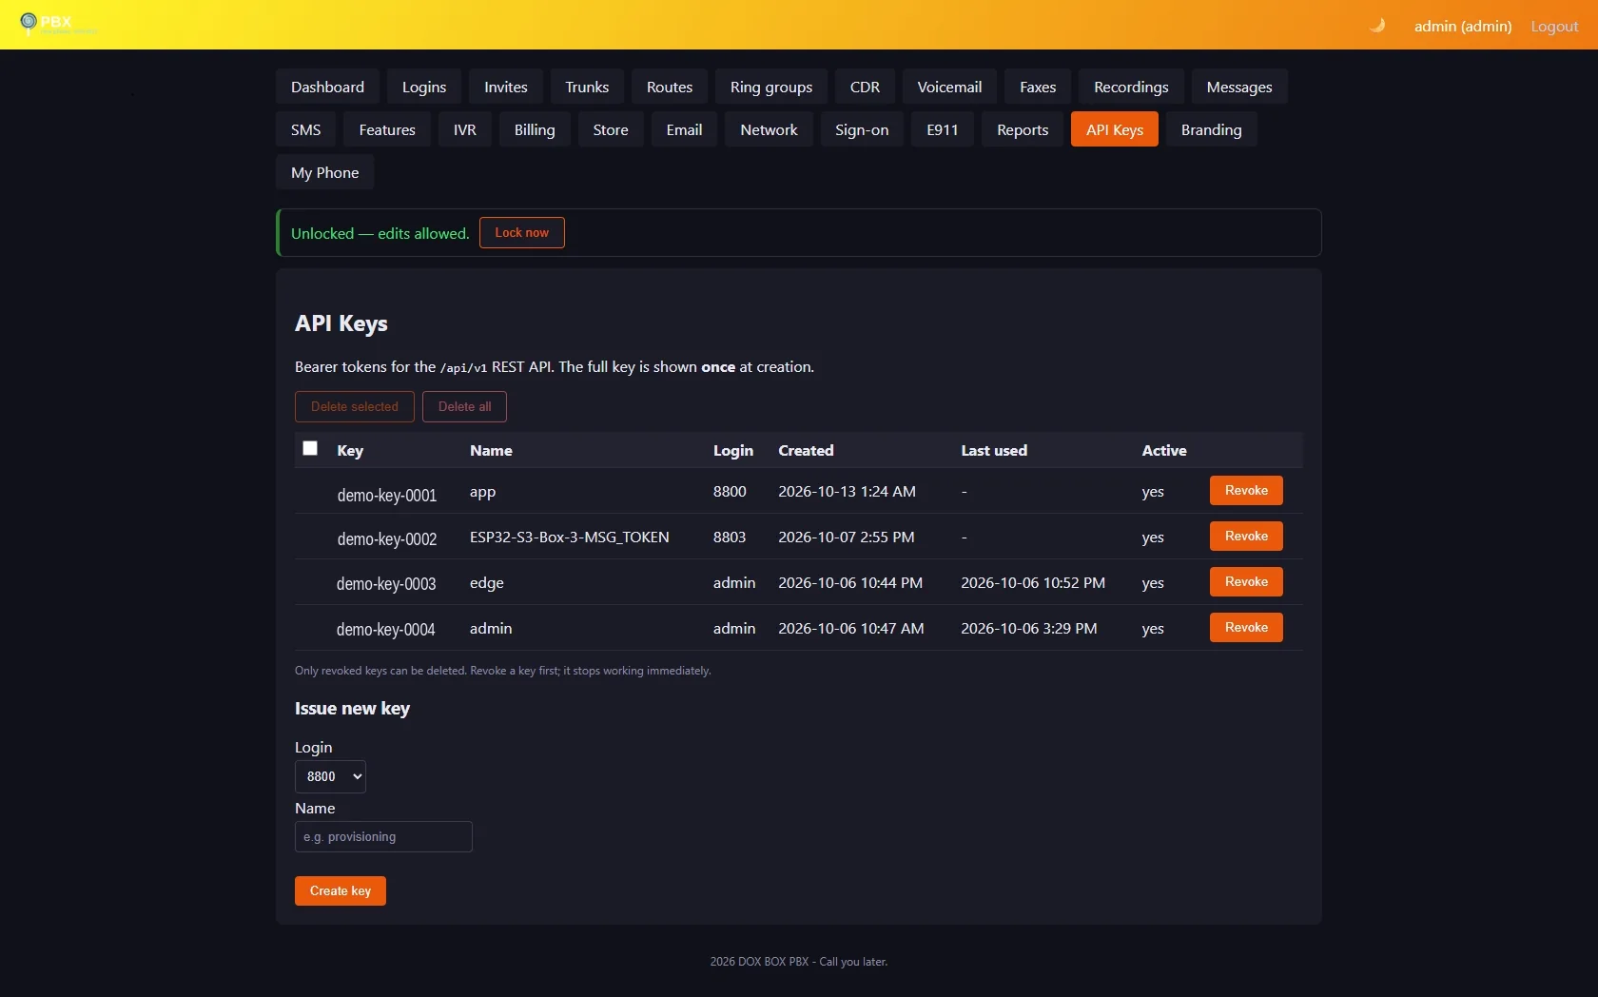Open the SMS tab
Image resolution: width=1598 pixels, height=997 pixels.
tap(306, 129)
